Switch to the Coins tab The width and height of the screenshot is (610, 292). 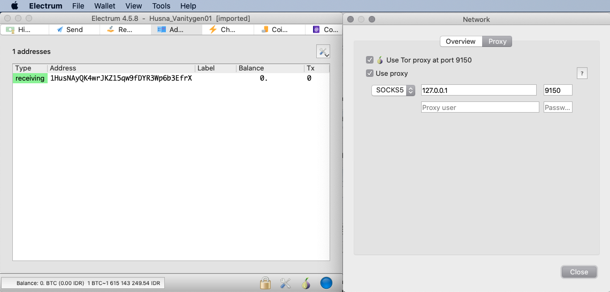[x=279, y=29]
